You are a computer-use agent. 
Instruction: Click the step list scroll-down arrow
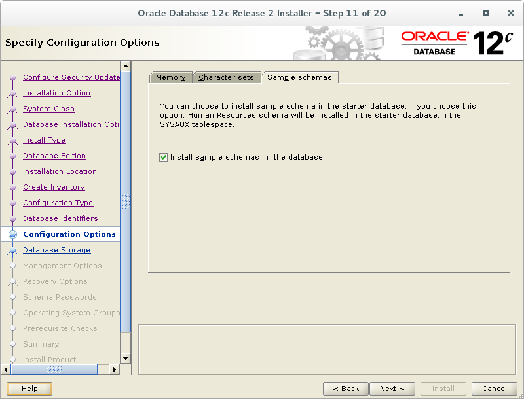pyautogui.click(x=125, y=358)
